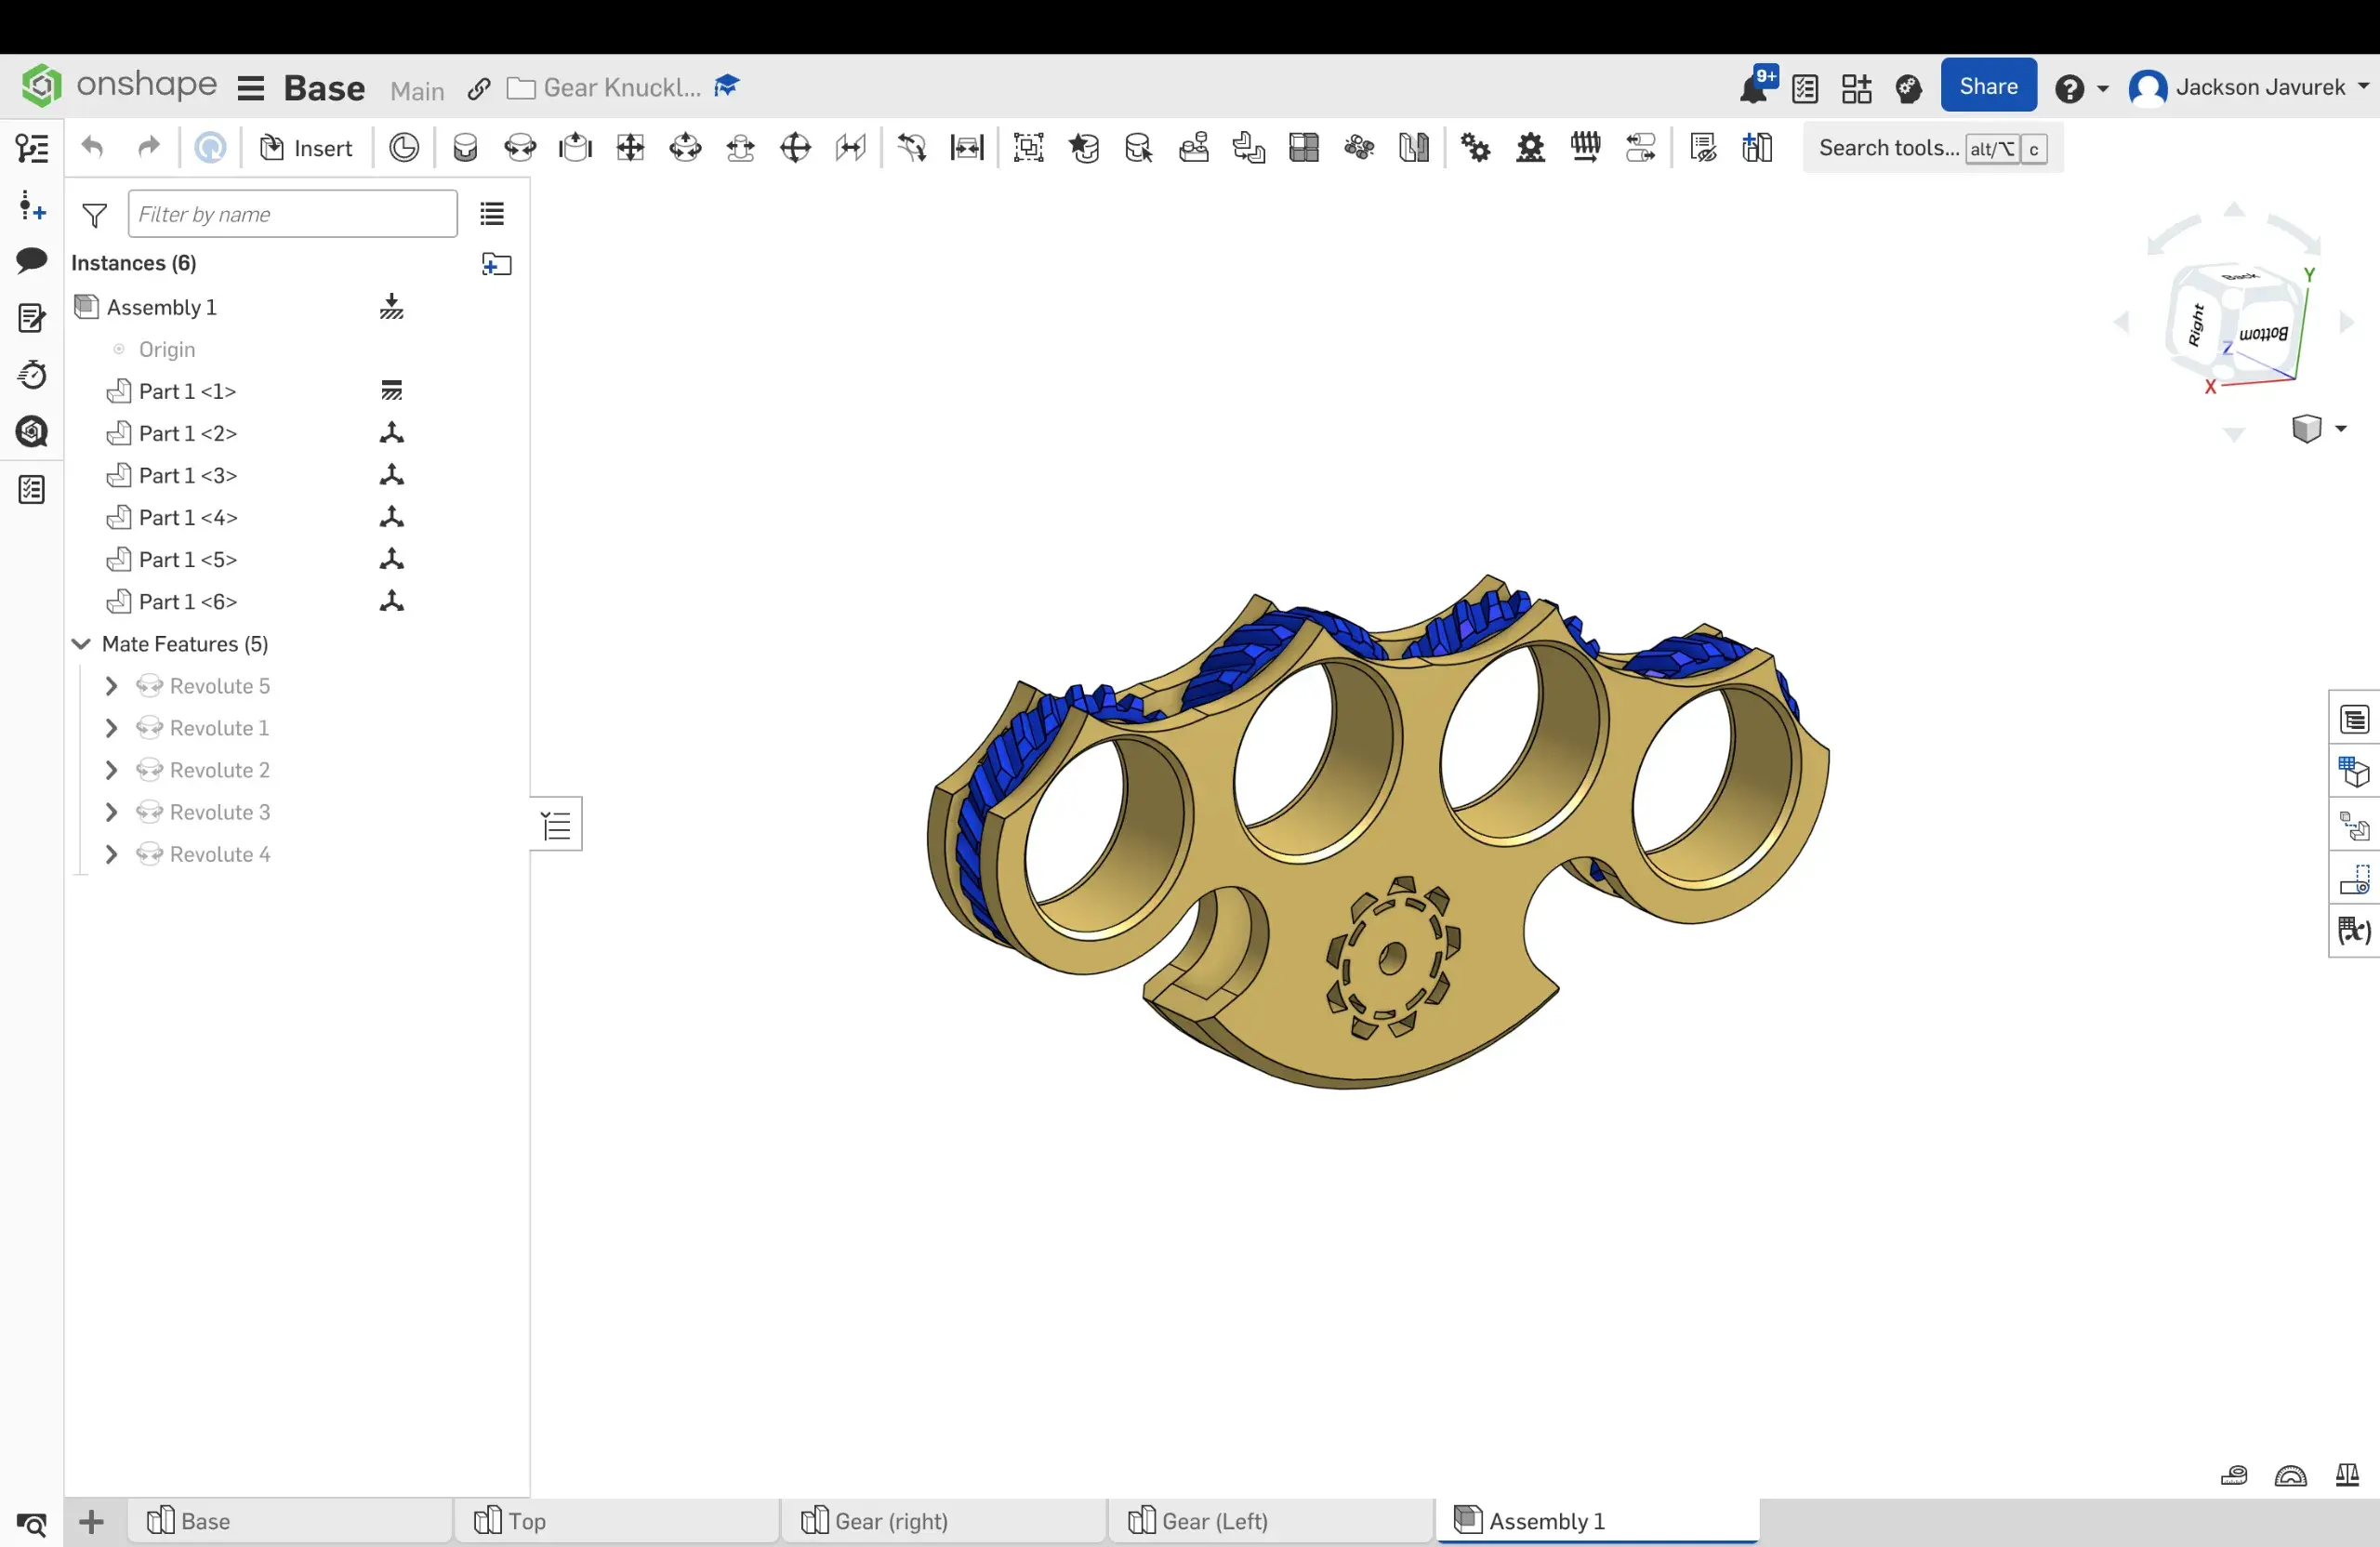The height and width of the screenshot is (1547, 2380).
Task: Open the Mass properties scale icon
Action: [x=2347, y=1475]
